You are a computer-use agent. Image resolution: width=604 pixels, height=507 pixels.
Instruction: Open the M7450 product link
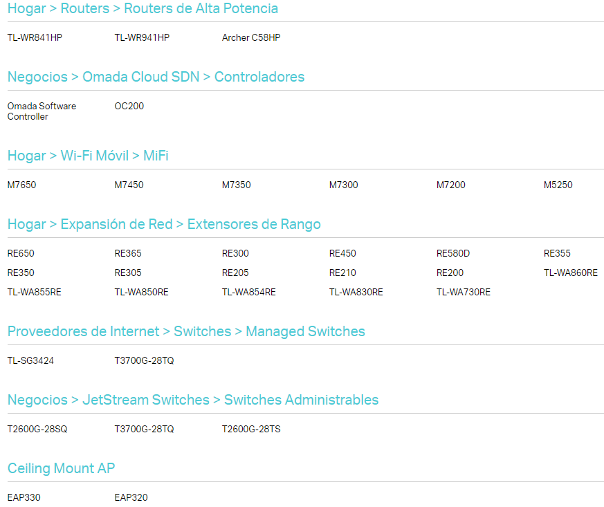pyautogui.click(x=129, y=185)
